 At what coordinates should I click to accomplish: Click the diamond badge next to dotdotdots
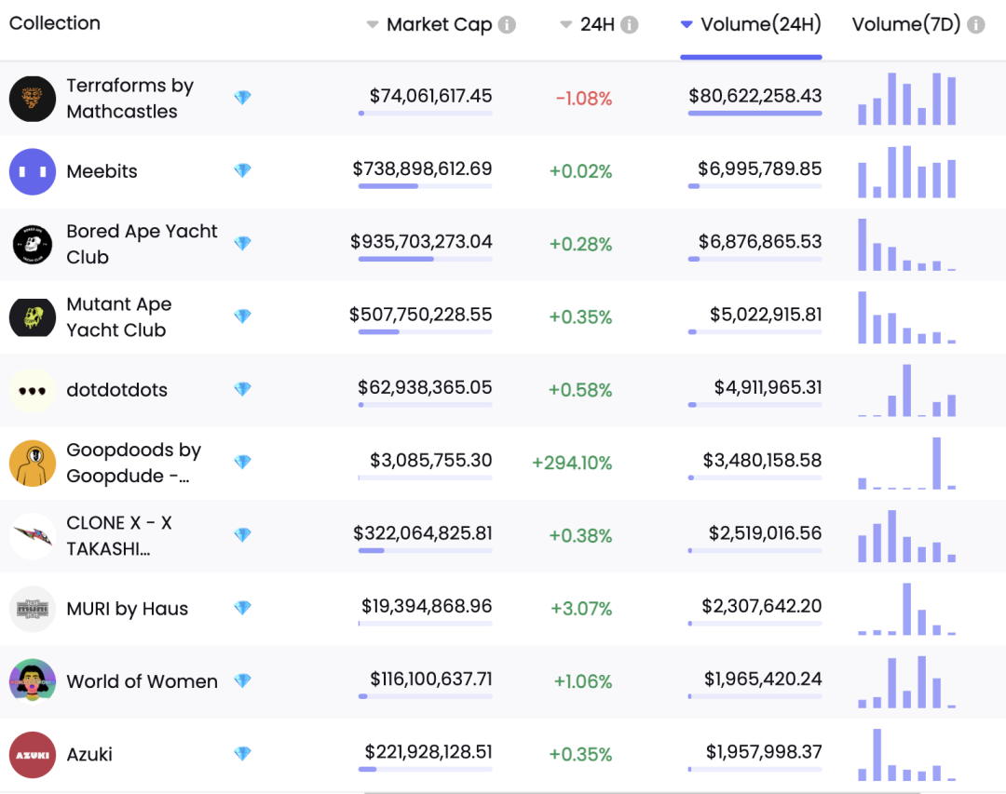242,389
